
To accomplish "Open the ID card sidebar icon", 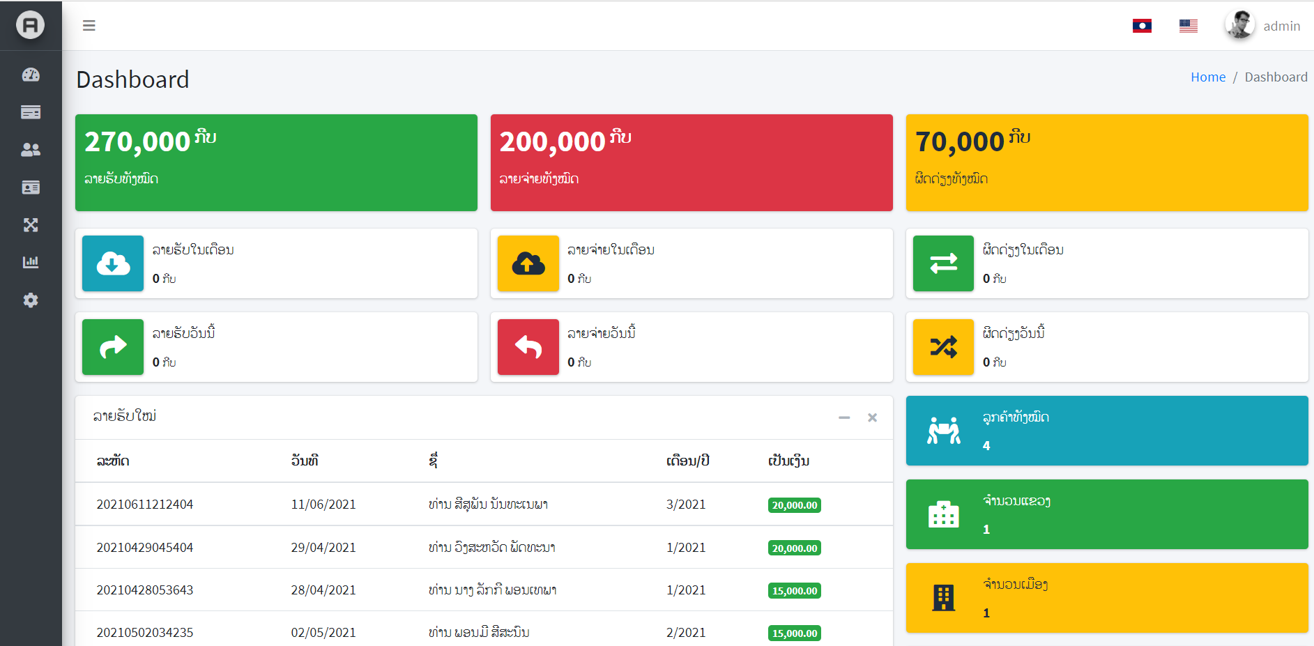I will 31,187.
